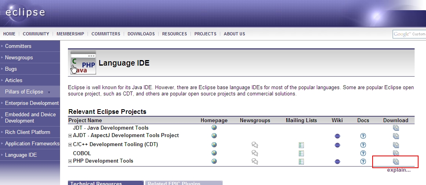Open the PROJECTS menu item
This screenshot has height=185, width=426.
click(205, 34)
